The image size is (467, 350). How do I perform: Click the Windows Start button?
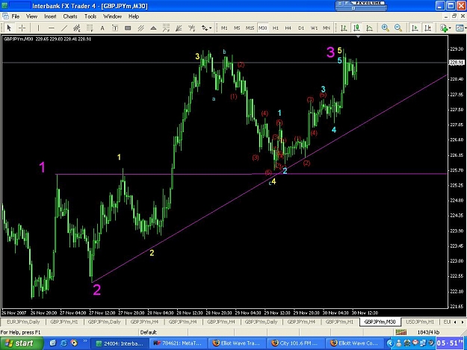pyautogui.click(x=20, y=343)
